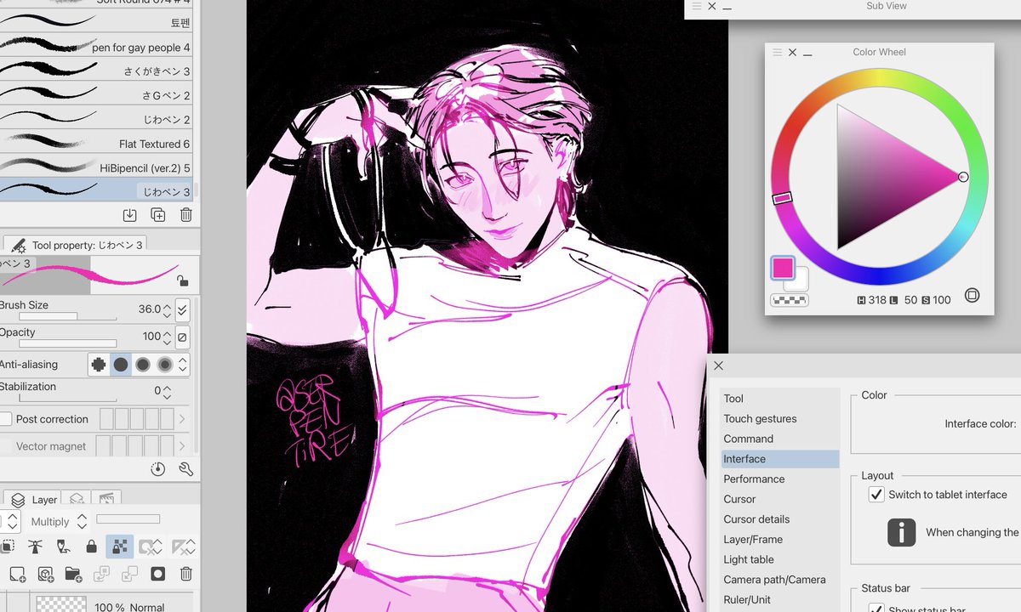
Task: Open ruler display range dropdown
Action: [x=182, y=547]
